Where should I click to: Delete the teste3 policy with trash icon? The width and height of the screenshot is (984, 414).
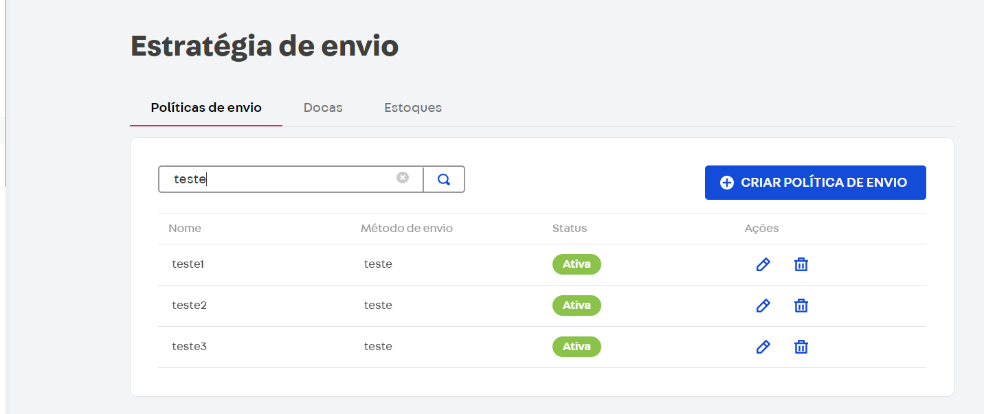(801, 347)
